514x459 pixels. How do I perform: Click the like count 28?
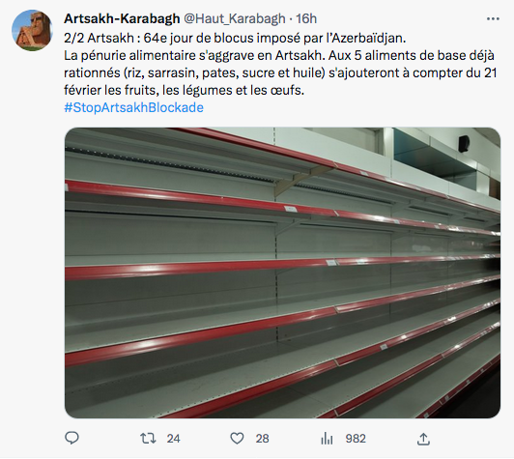(262, 439)
